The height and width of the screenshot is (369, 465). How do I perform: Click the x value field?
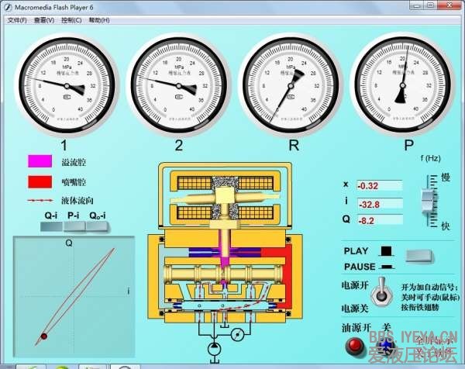pos(379,185)
